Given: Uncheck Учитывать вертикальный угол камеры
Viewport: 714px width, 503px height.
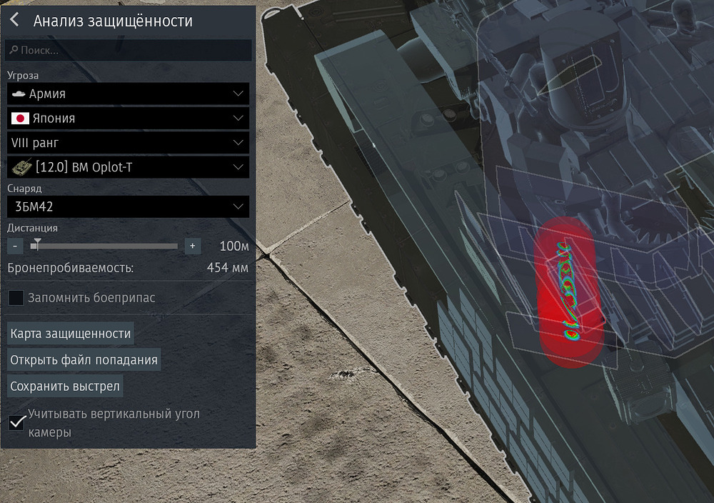Looking at the screenshot, I should 17,423.
